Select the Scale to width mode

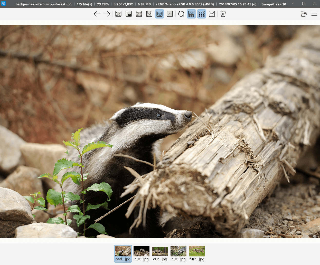click(139, 14)
